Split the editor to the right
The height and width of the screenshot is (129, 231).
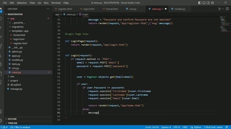pos(227,9)
